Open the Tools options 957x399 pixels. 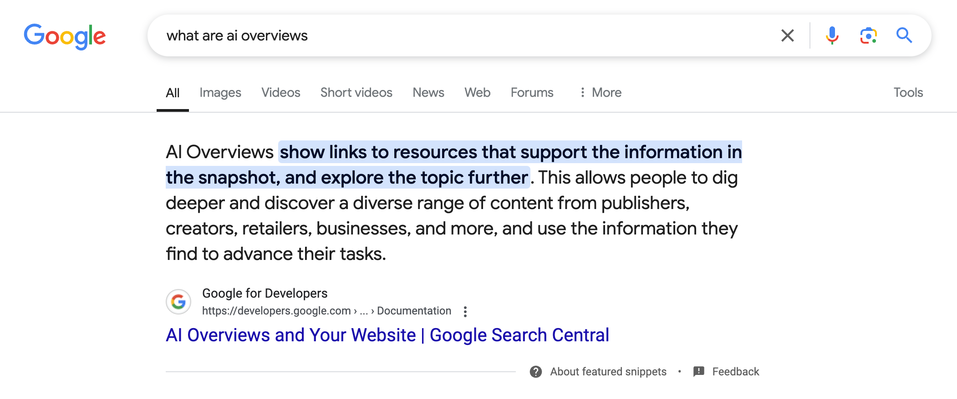click(908, 93)
